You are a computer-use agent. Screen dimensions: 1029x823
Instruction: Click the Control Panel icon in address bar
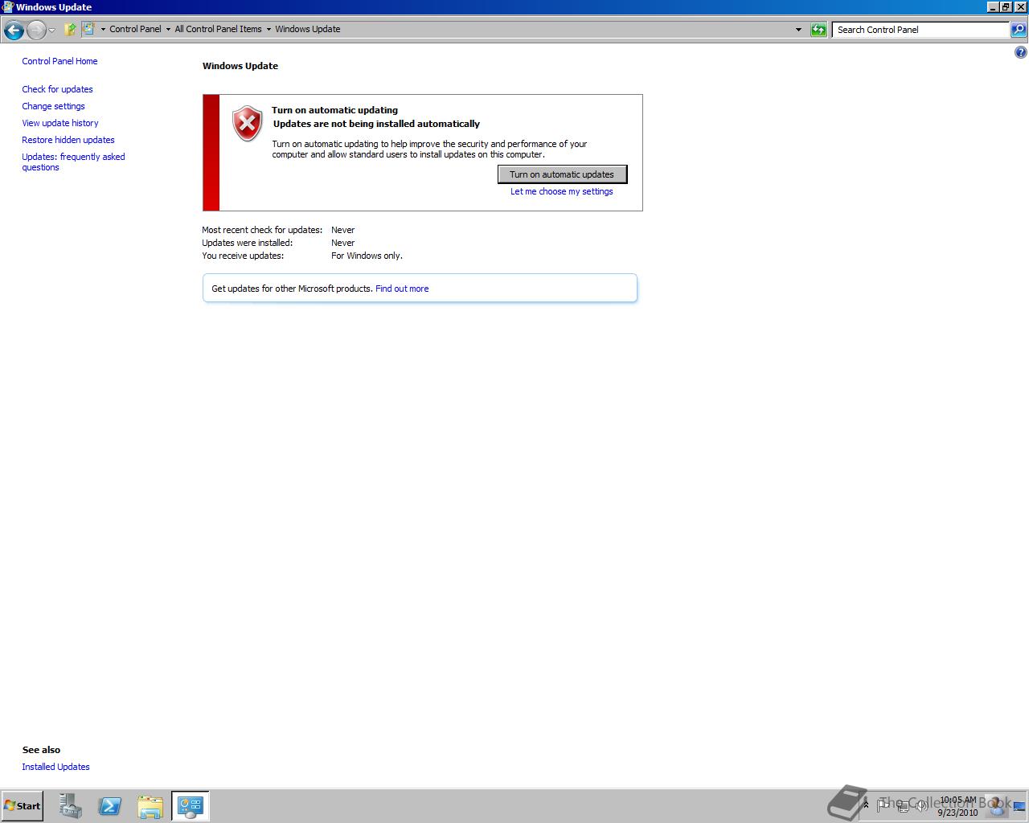coord(88,29)
